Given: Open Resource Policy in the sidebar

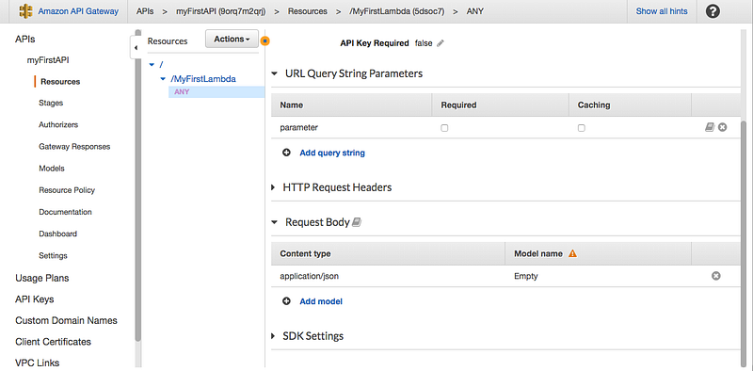Looking at the screenshot, I should point(67,190).
